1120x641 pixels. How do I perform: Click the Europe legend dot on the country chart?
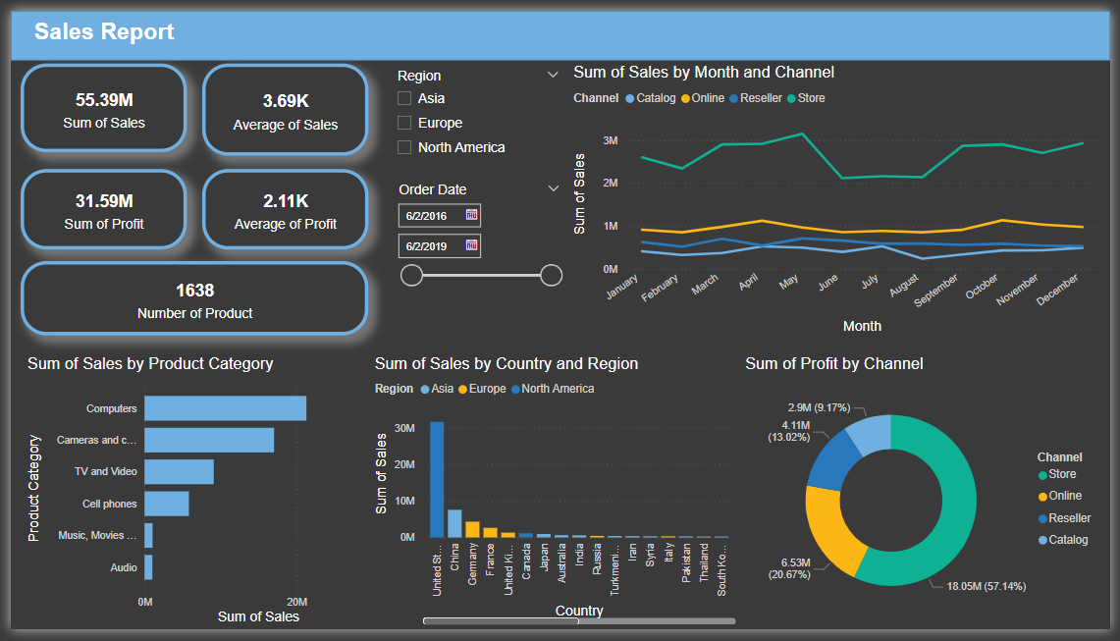tap(462, 388)
